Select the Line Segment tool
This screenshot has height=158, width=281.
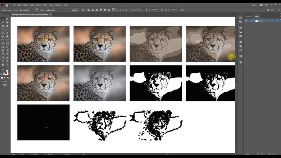7,29
